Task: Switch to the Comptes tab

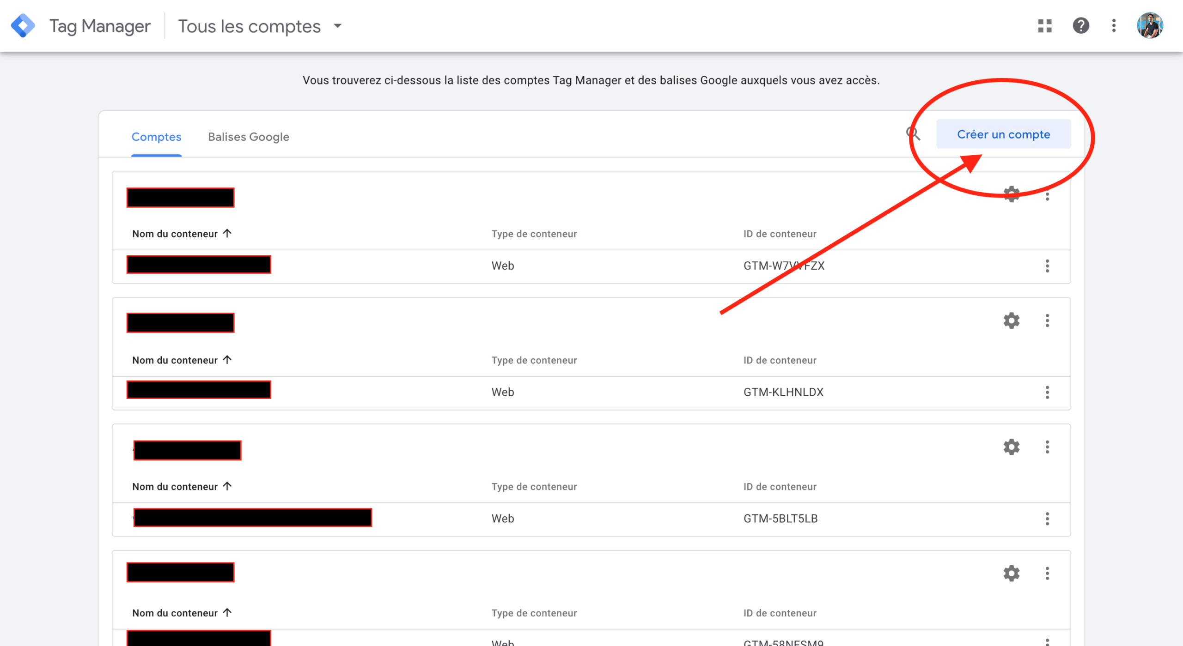Action: click(x=156, y=137)
